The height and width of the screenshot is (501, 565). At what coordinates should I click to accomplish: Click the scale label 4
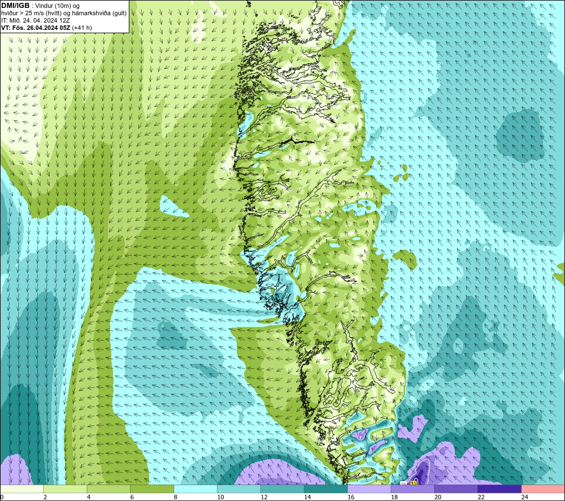tap(89, 497)
